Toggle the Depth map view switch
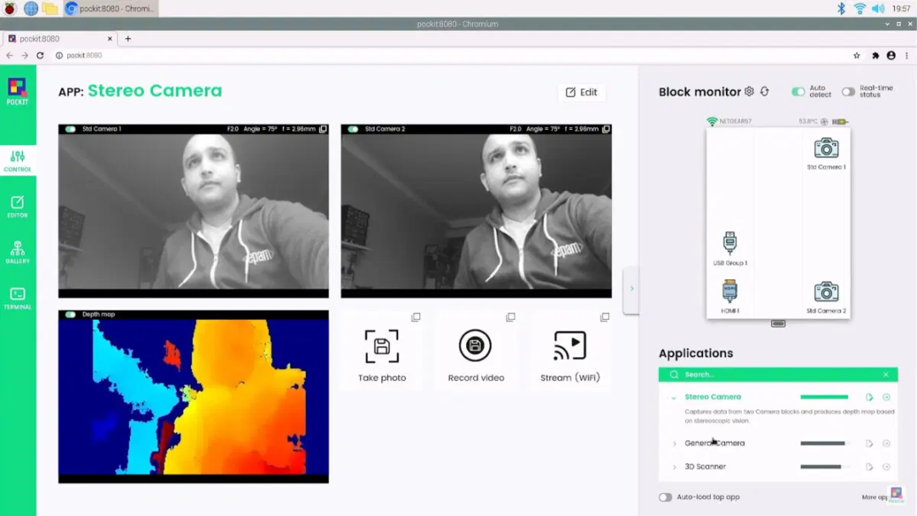 70,314
